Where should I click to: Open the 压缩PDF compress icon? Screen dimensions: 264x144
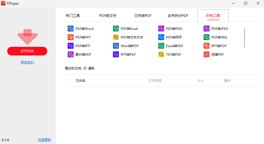click(x=207, y=55)
